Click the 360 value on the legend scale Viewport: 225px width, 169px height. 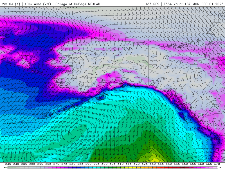point(201,164)
